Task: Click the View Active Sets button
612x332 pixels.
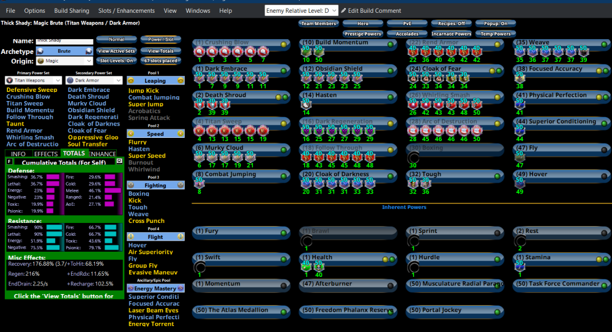Action: point(116,51)
